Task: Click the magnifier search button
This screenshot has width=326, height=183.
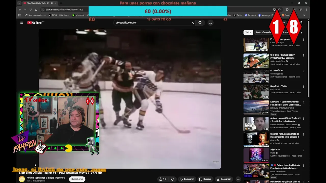Action: (200, 23)
